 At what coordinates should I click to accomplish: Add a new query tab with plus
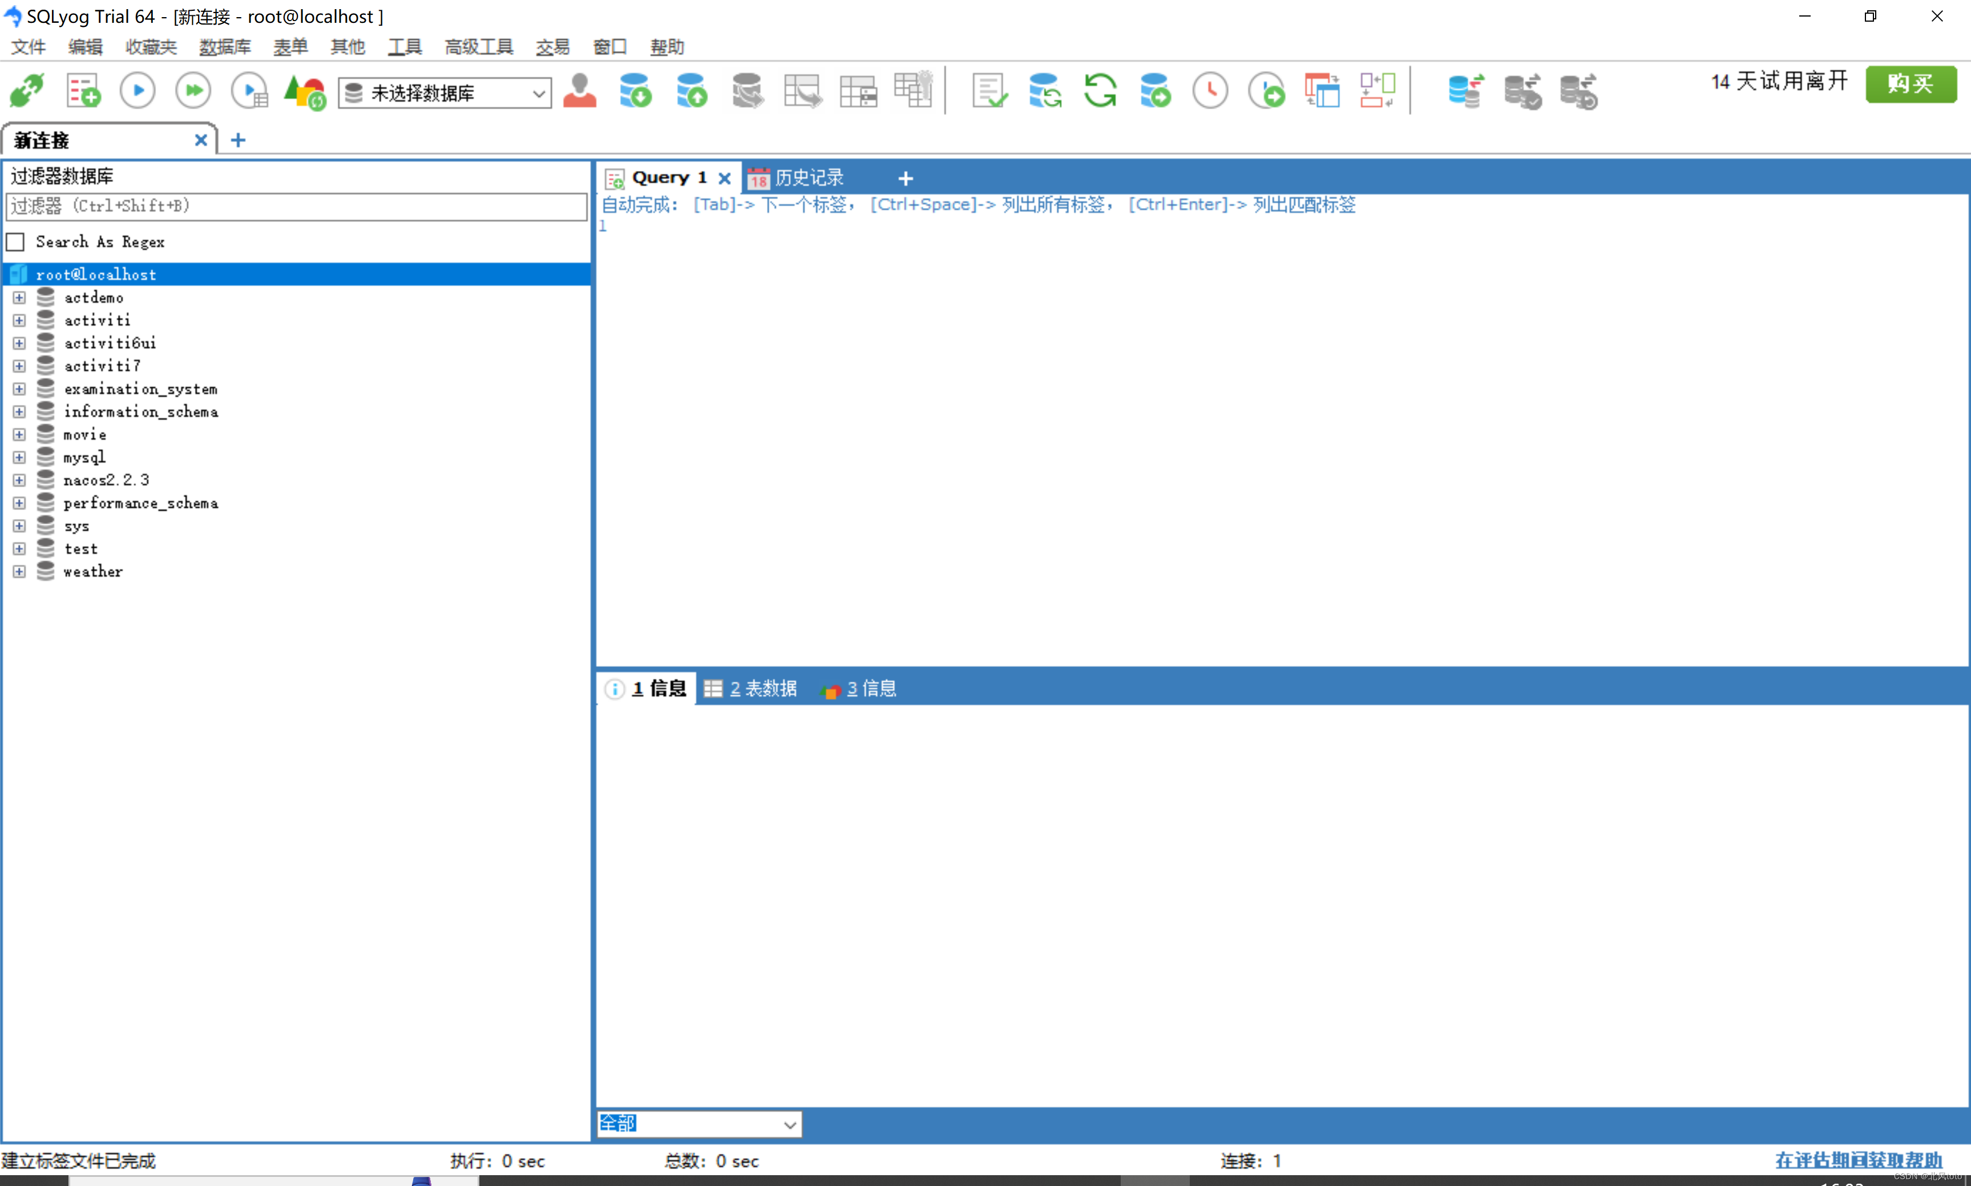point(906,178)
